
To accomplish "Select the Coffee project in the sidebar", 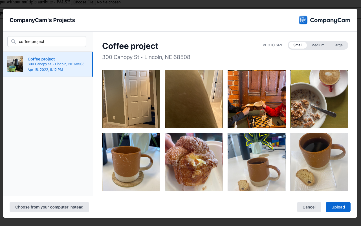I will click(x=48, y=64).
